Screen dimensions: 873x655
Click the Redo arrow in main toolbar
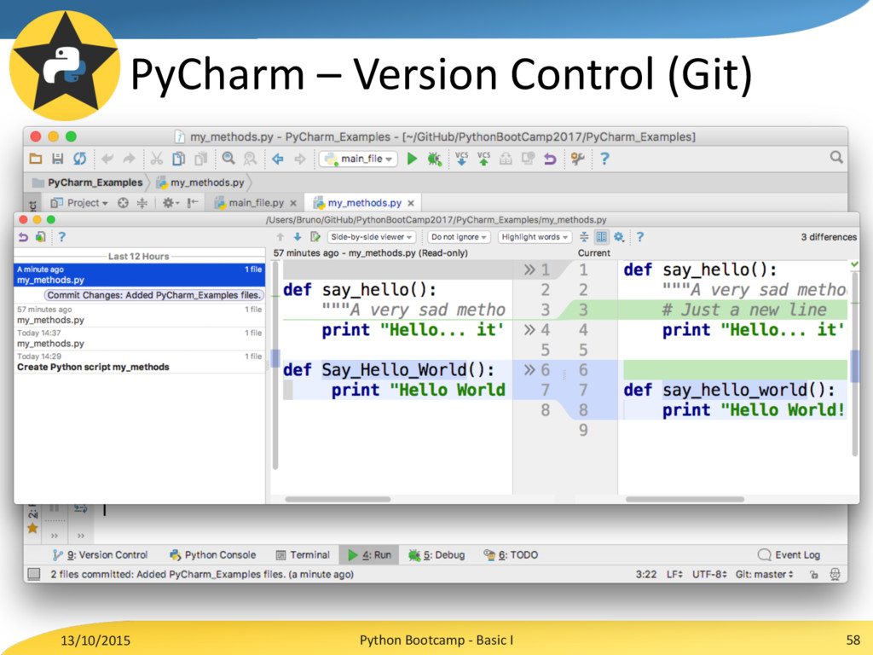130,159
